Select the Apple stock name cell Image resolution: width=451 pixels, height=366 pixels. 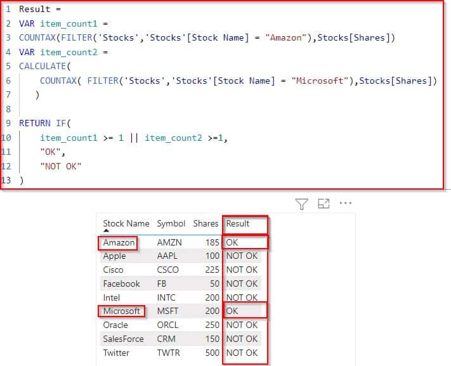pos(114,256)
